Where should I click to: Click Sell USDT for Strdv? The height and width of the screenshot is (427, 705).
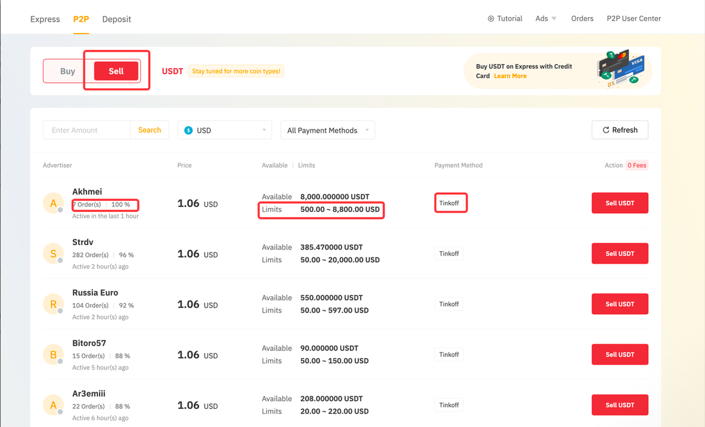(x=620, y=254)
